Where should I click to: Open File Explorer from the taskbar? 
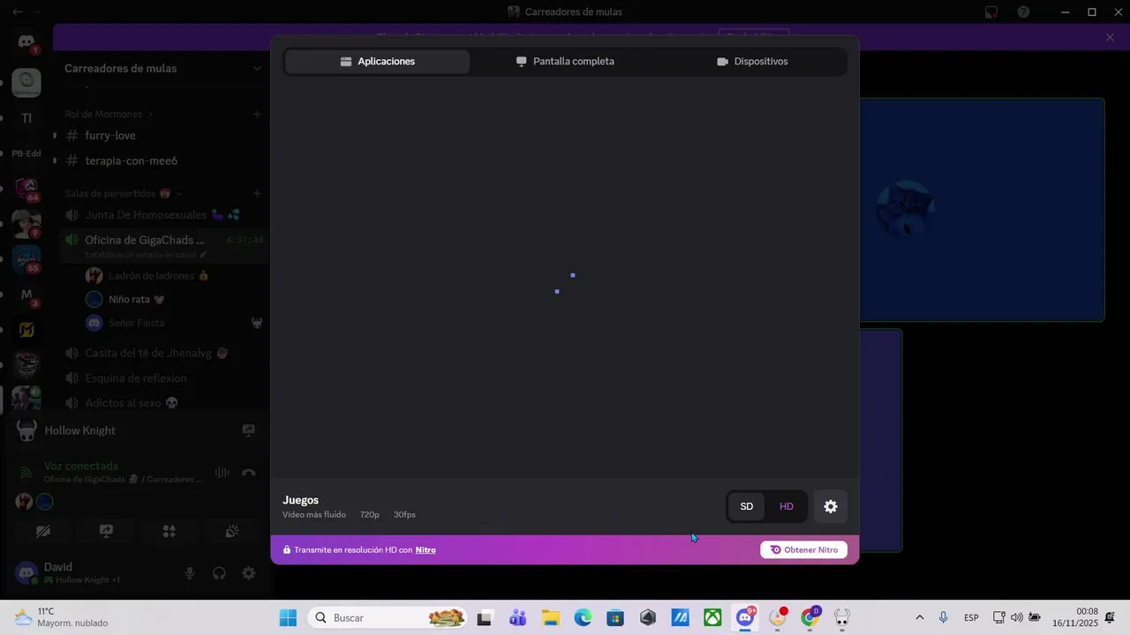551,617
